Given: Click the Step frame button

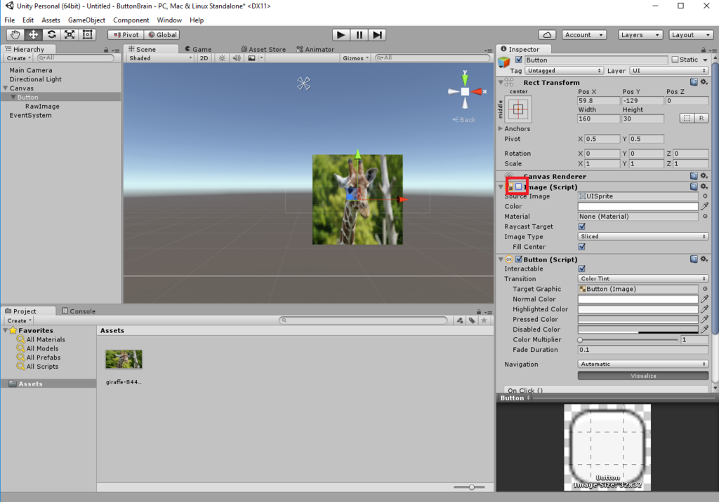Looking at the screenshot, I should pyautogui.click(x=377, y=35).
